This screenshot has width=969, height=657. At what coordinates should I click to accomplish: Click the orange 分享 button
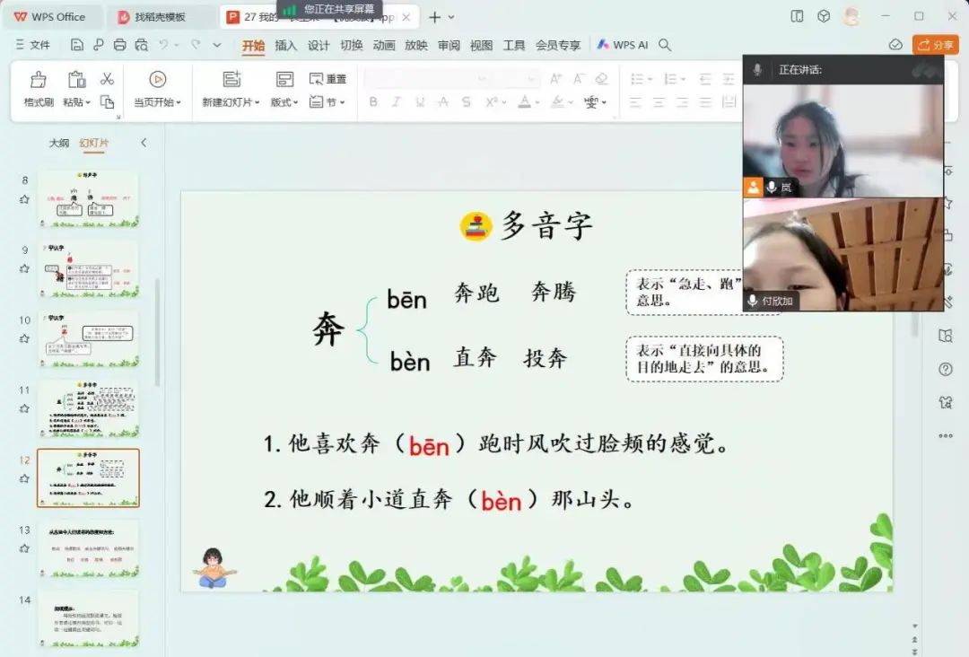tap(935, 45)
